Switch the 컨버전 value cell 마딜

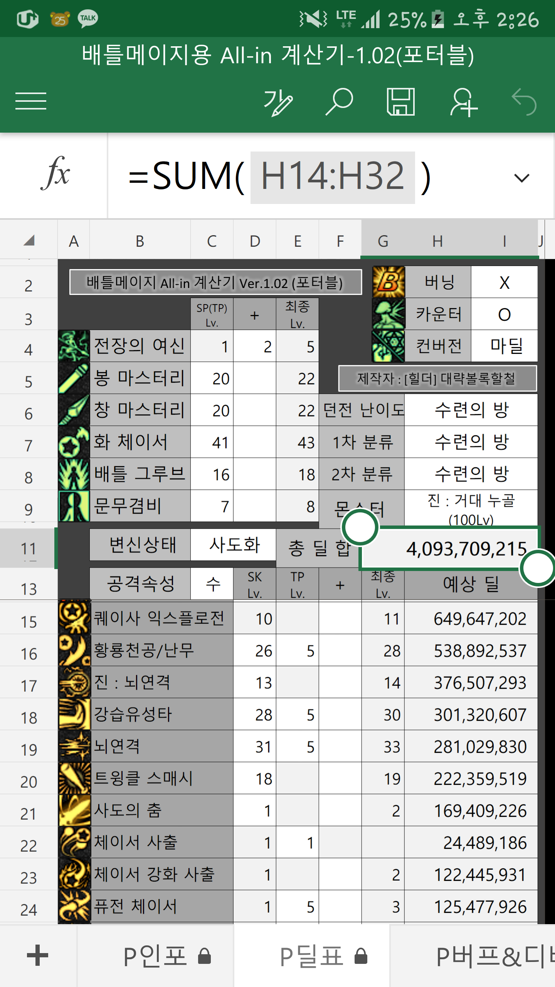504,346
